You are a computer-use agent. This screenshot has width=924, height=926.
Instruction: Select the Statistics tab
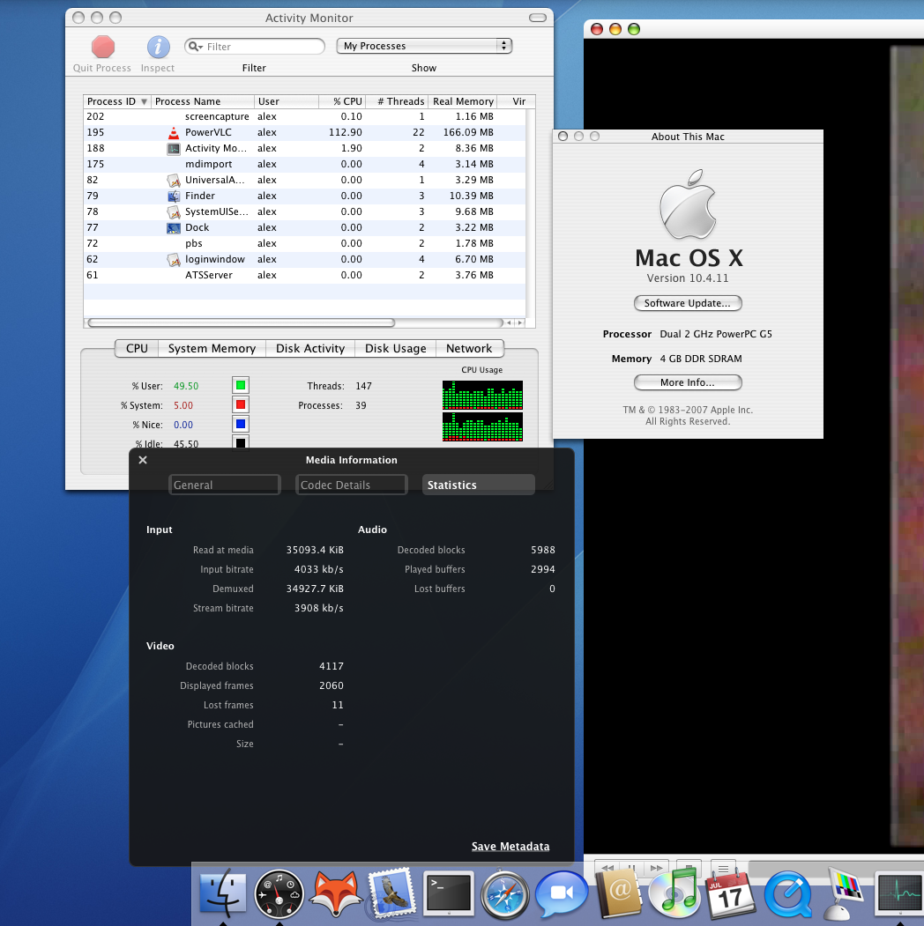pos(479,485)
